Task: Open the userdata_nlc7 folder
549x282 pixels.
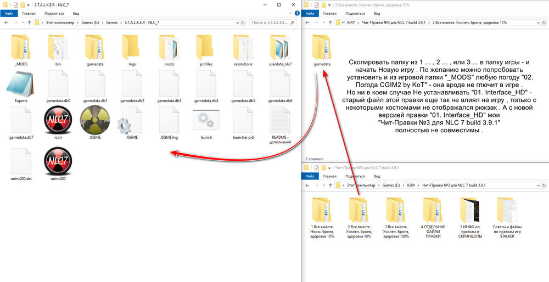Action: point(280,48)
